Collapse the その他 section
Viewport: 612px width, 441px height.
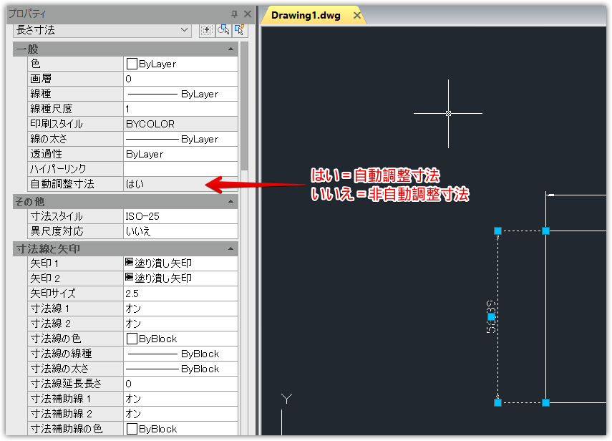tap(230, 201)
